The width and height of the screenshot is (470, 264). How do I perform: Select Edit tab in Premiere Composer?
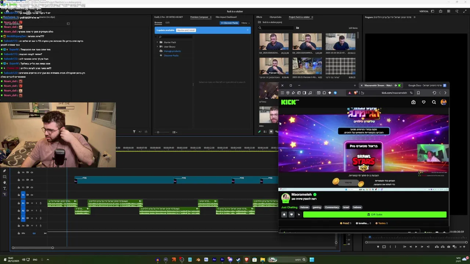point(167,23)
